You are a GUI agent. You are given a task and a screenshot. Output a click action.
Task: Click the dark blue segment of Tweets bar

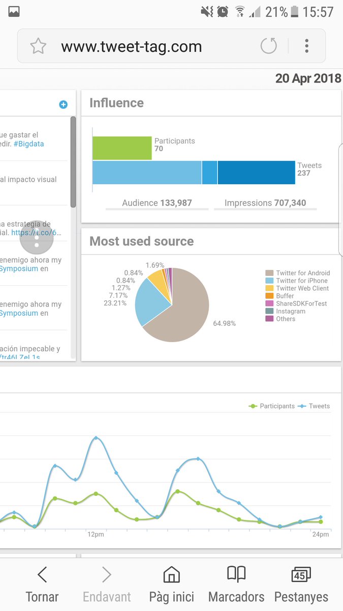256,172
